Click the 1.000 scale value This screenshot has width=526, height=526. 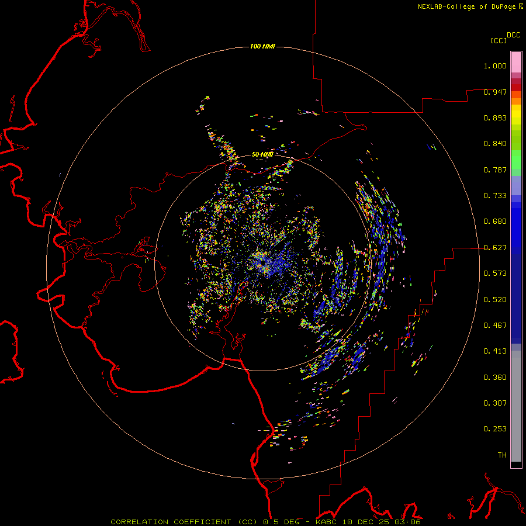pos(495,65)
